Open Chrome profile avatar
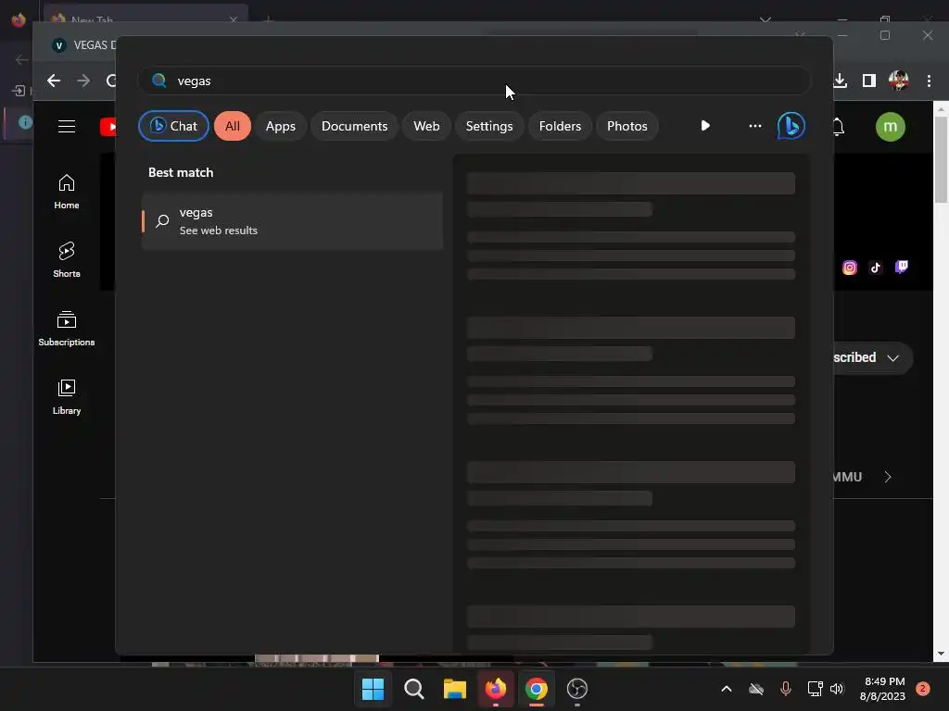This screenshot has height=711, width=949. pos(899,81)
